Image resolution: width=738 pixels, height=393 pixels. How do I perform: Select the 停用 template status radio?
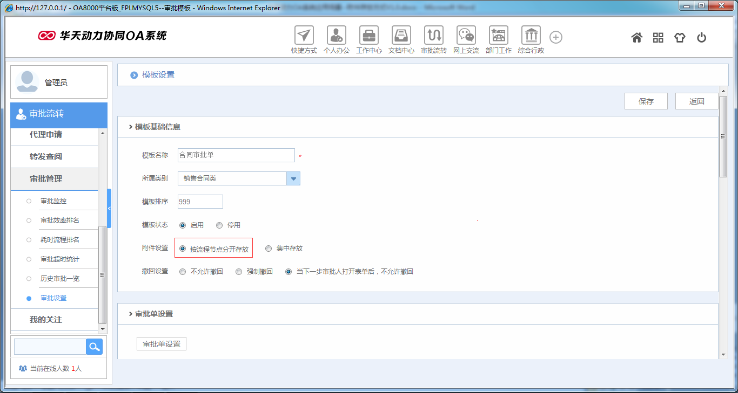pos(219,225)
